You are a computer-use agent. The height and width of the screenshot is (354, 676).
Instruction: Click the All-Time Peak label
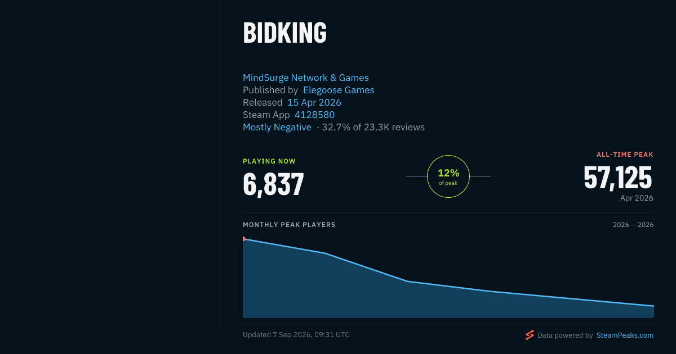click(x=625, y=155)
